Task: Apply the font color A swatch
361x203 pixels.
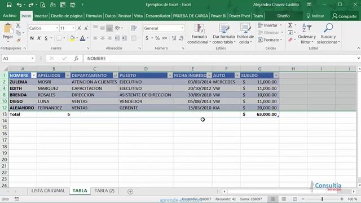Action: (83, 38)
